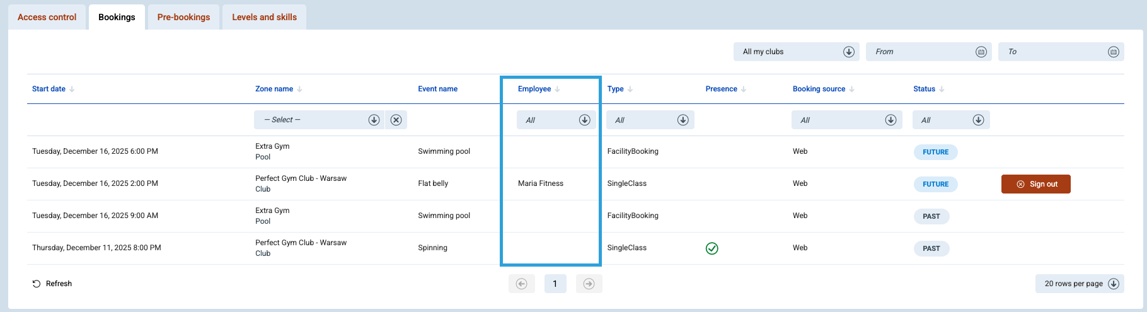Click the next page arrow icon
The width and height of the screenshot is (1147, 312).
tap(589, 284)
